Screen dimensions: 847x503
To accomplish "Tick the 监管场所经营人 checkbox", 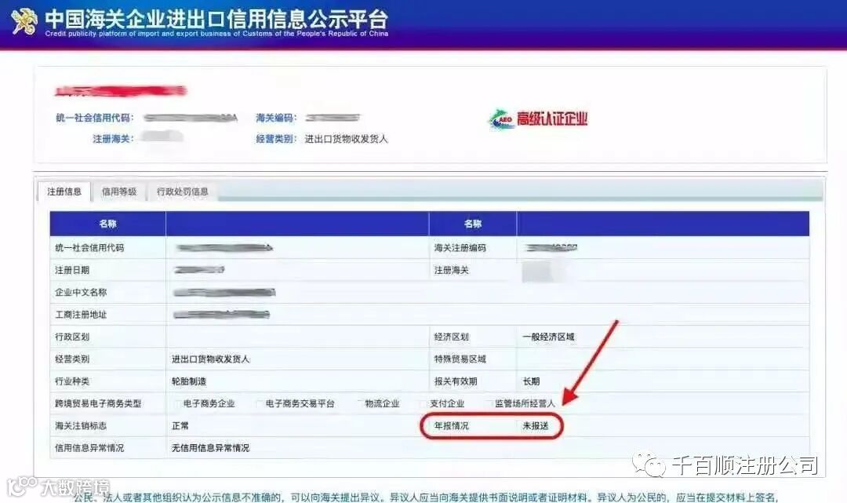I will point(489,403).
